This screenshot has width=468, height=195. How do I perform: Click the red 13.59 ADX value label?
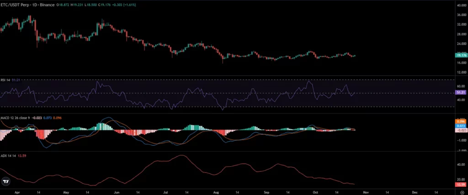click(461, 185)
